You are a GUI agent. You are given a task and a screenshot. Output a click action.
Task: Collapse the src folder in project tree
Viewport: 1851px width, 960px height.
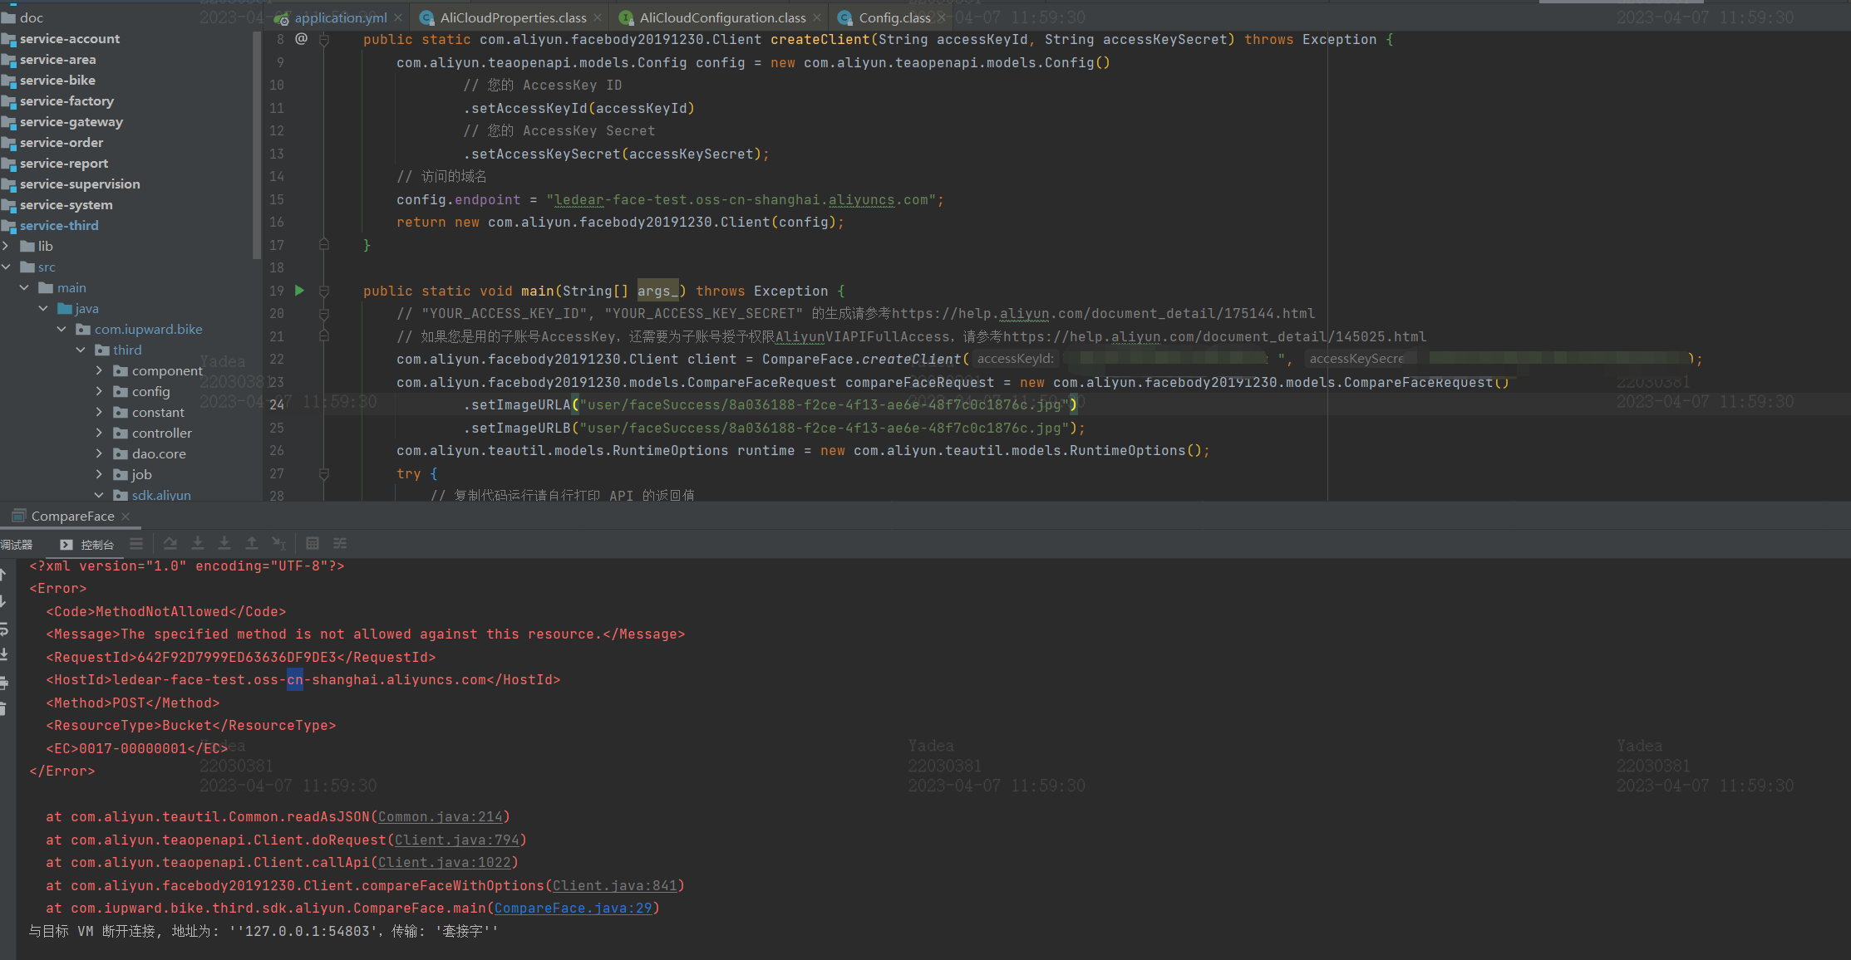point(7,267)
